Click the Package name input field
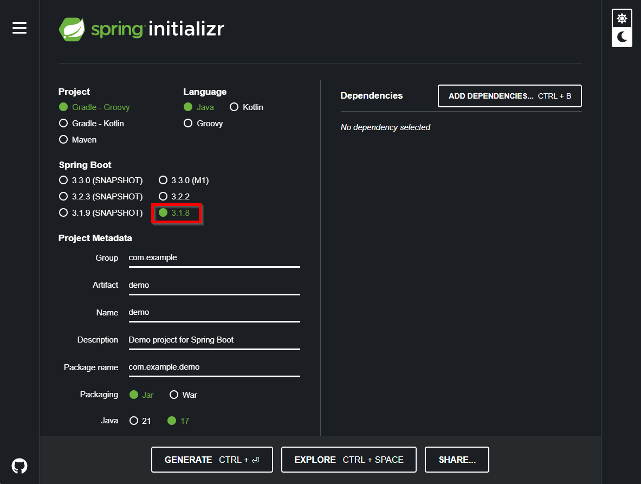The image size is (641, 484). 214,368
